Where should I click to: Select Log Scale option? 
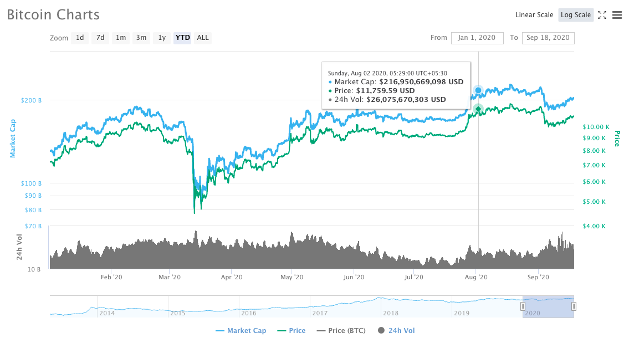[x=575, y=15]
